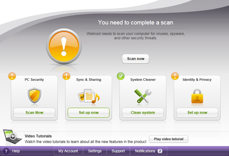
Task: Open Settings in the bottom bar
Action: [x=95, y=151]
